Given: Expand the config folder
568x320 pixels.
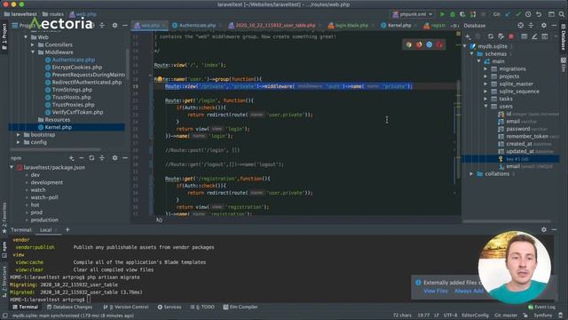Looking at the screenshot, I should click(18, 142).
